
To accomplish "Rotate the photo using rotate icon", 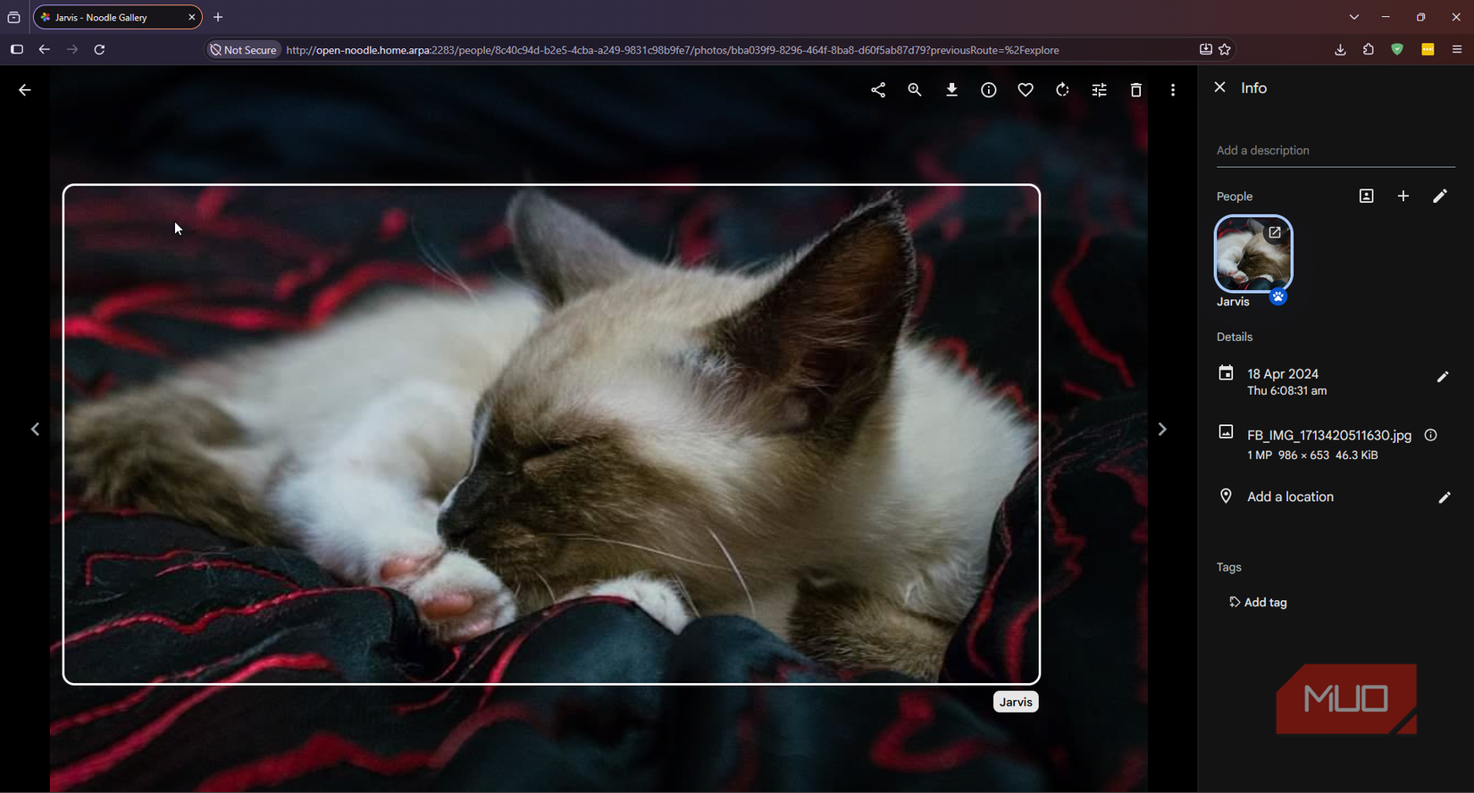I will tap(1062, 90).
